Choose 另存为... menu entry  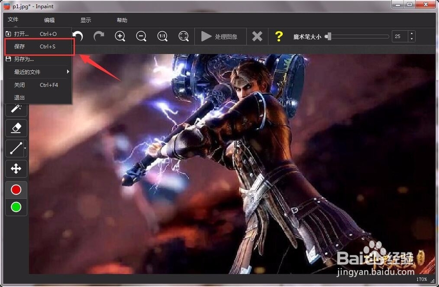(38, 59)
